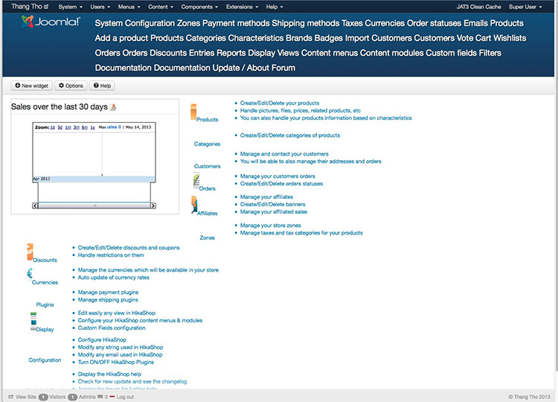Click the Display layout icon
This screenshot has height=402, width=558.
pos(33,321)
